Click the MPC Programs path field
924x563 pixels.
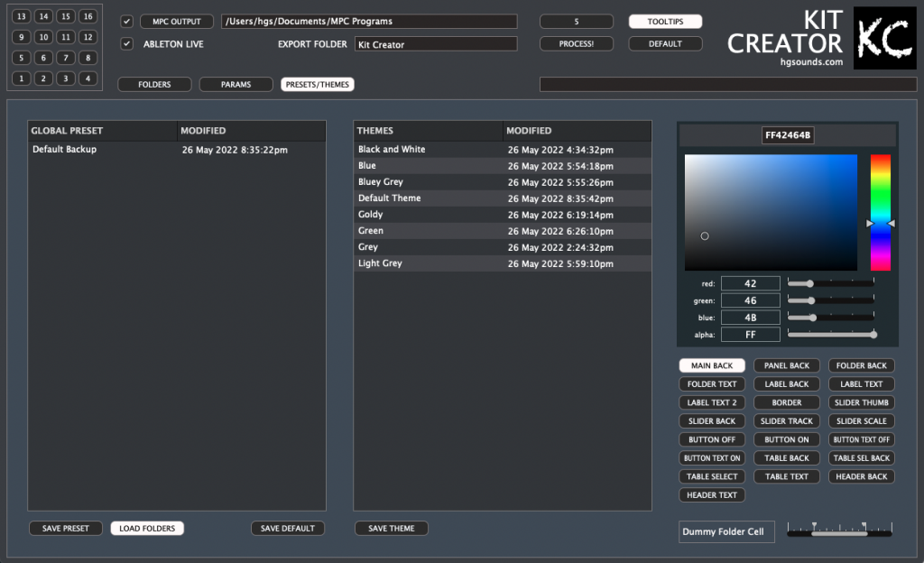tap(369, 21)
